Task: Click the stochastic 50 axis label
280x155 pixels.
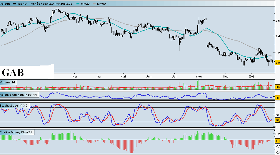Action: pos(277,115)
